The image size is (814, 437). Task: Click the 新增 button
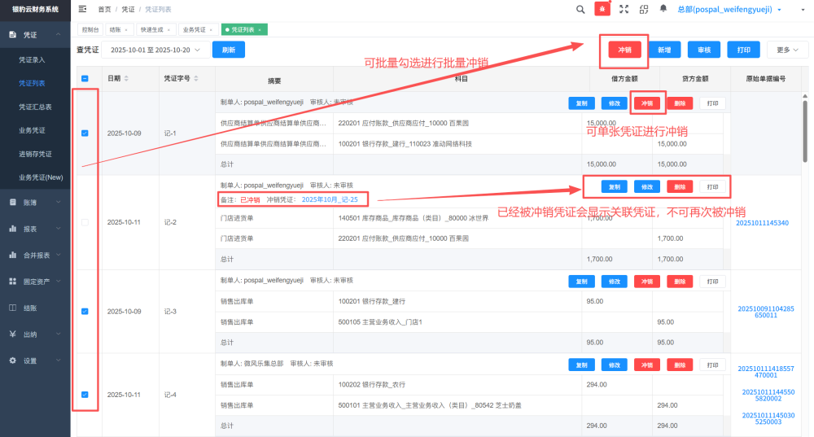(664, 50)
